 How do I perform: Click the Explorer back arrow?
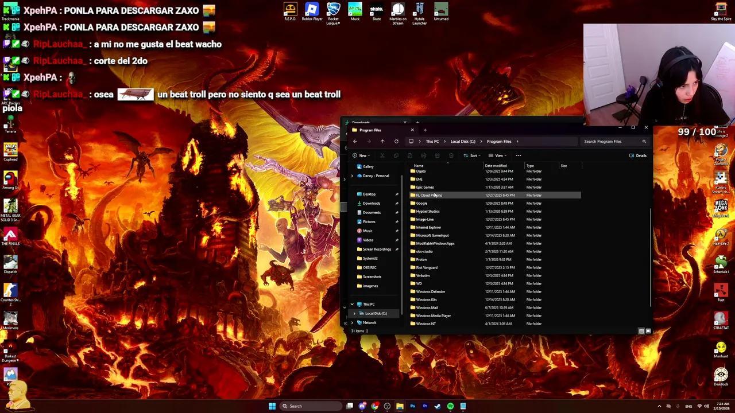[x=355, y=142]
